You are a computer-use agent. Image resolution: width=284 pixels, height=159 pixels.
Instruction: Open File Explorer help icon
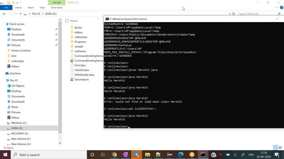(281, 8)
